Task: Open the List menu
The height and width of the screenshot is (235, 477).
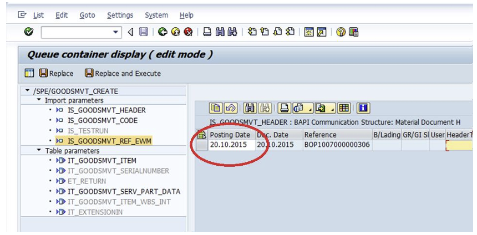Action: pos(38,15)
